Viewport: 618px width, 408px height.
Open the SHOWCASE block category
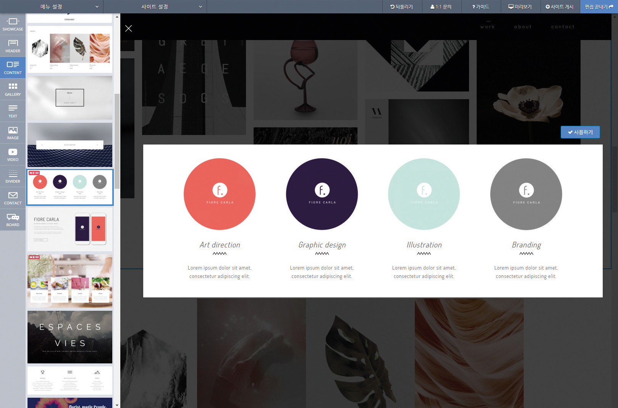(x=13, y=24)
